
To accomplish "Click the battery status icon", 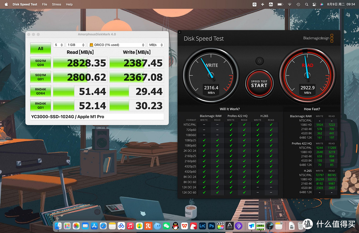I will click(280, 4).
